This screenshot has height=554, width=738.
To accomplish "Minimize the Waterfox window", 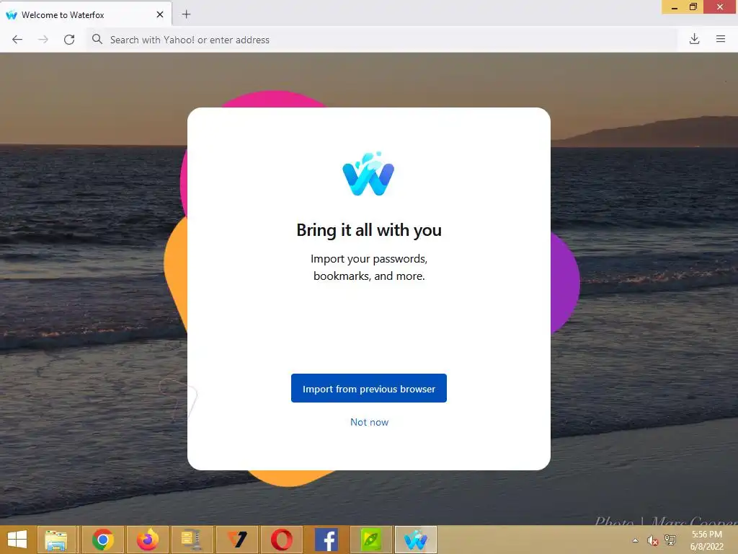I will point(675,7).
